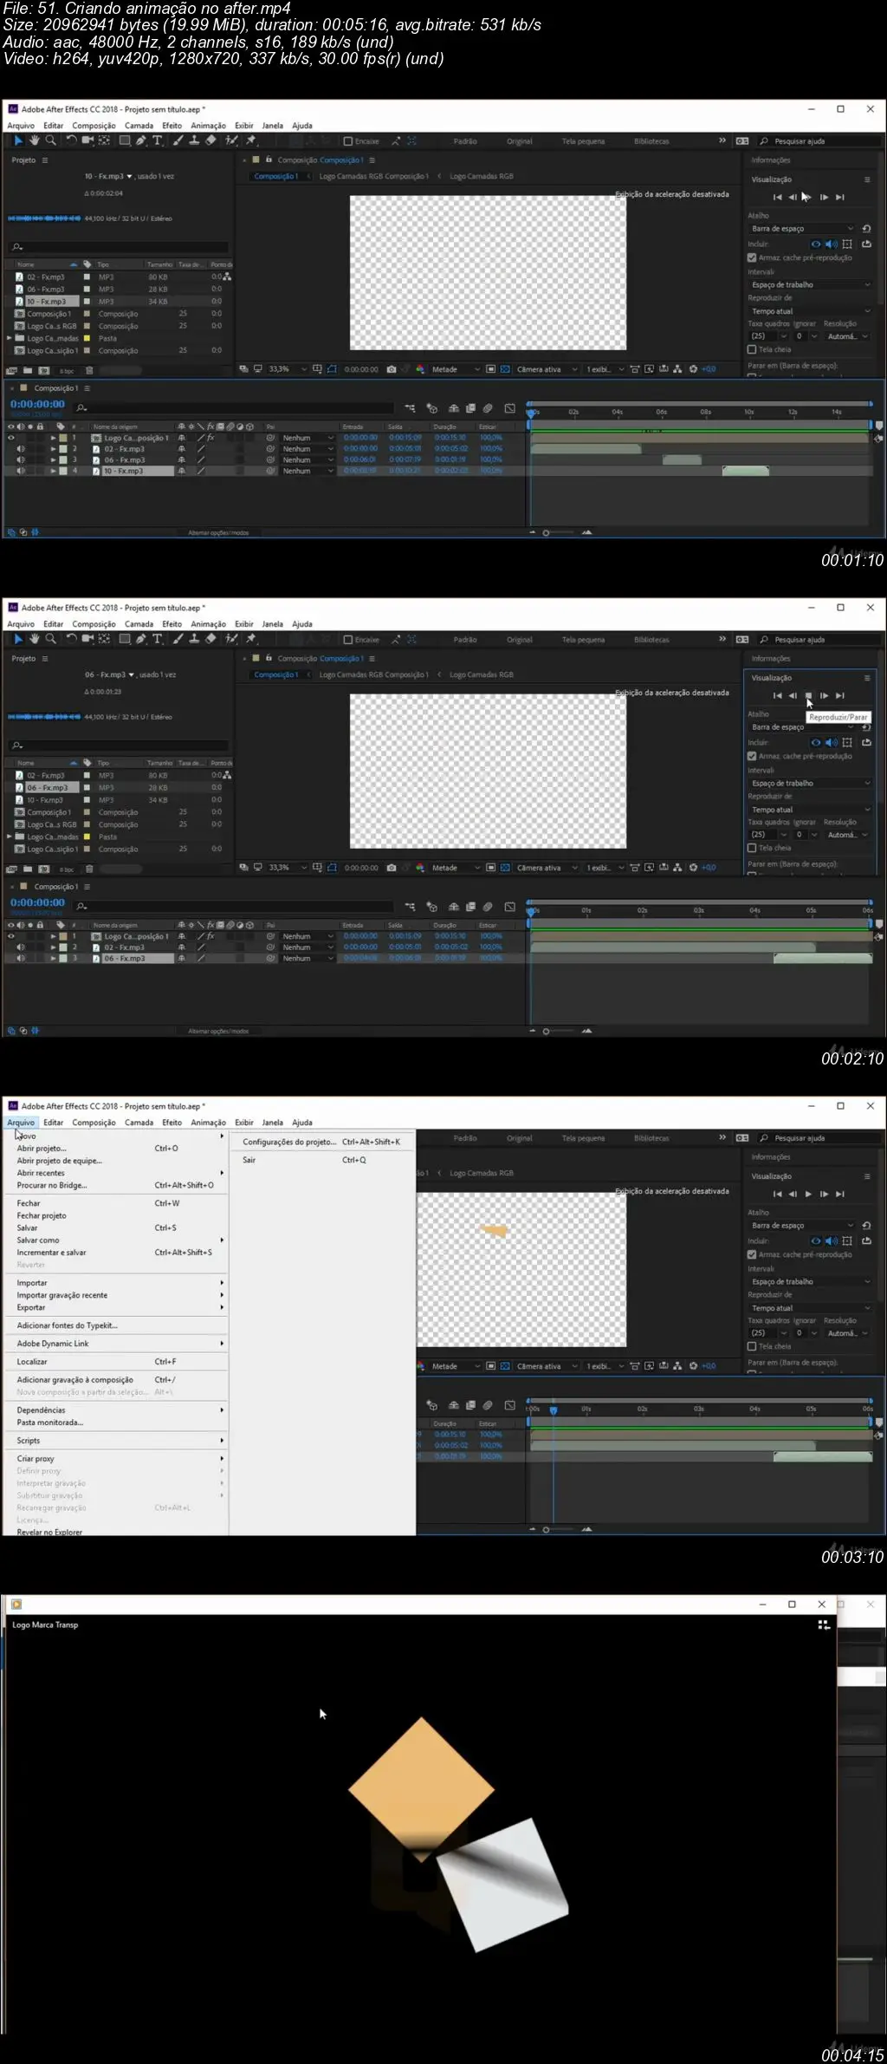The width and height of the screenshot is (887, 2064).
Task: Click motion blur enable icon in 00:02:10 timeline
Action: click(x=488, y=907)
